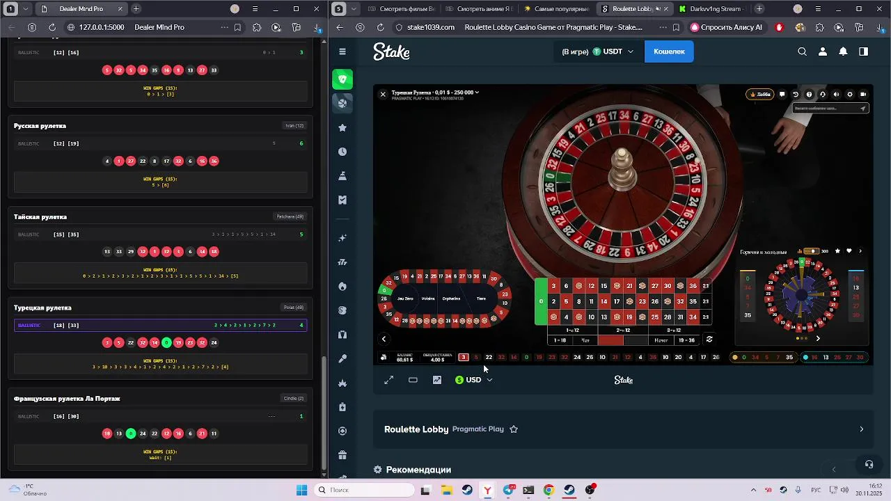The width and height of the screenshot is (891, 501).
Task: Bet on 19-36 high numbers
Action: [687, 340]
